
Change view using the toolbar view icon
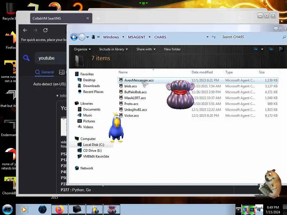[256, 49]
